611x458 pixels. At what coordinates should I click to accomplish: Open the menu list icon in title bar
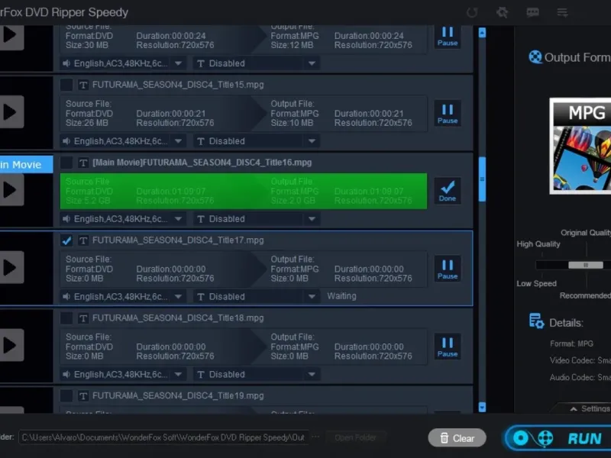(562, 12)
